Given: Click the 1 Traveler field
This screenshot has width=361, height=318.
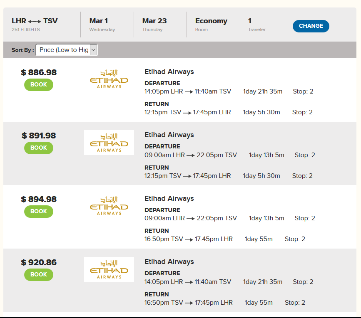Looking at the screenshot, I should pos(257,25).
